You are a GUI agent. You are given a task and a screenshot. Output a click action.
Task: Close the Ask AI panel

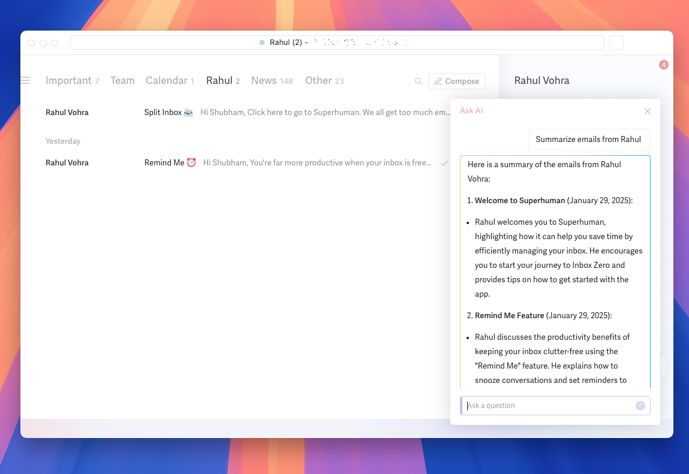click(x=647, y=111)
